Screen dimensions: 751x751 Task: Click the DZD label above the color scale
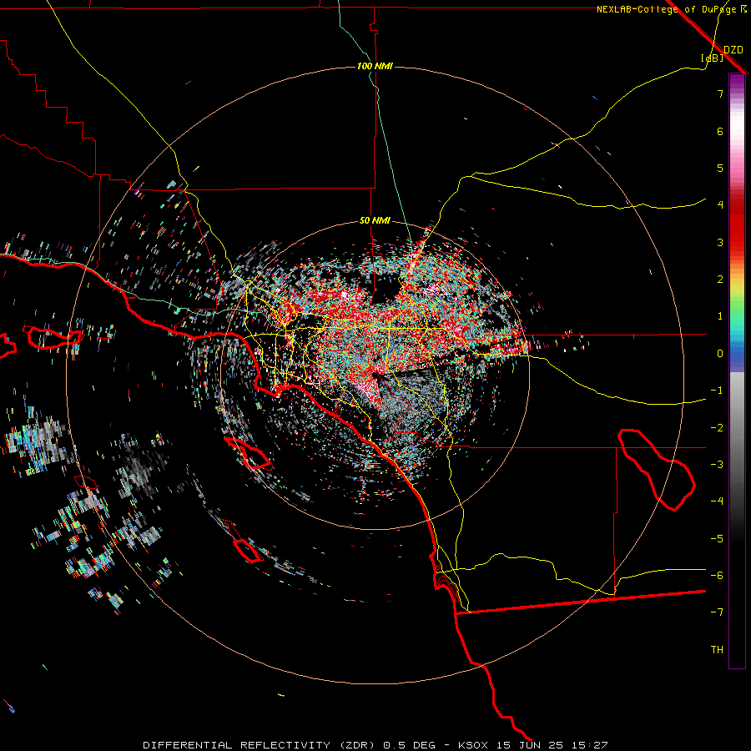[x=733, y=50]
